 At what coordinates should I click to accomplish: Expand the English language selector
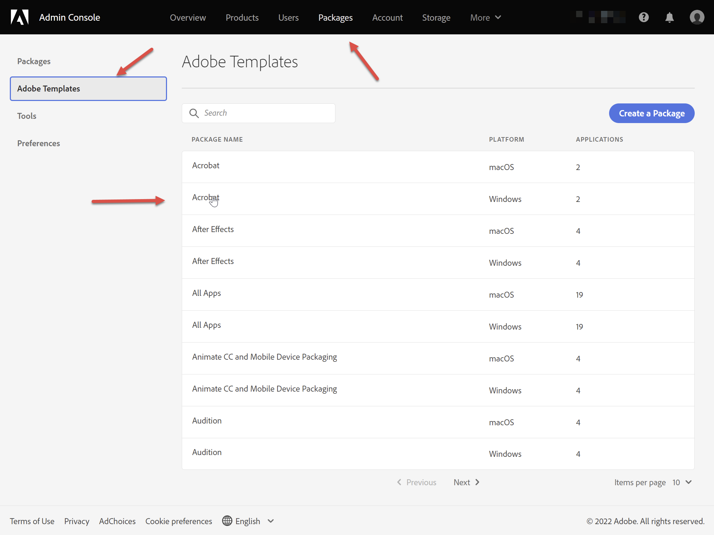(271, 521)
